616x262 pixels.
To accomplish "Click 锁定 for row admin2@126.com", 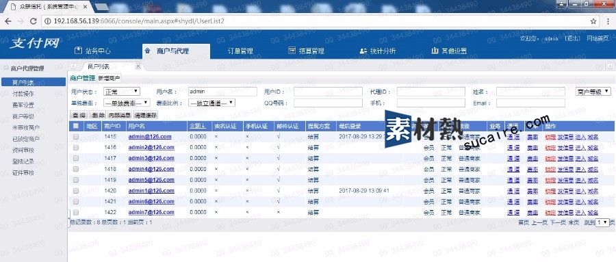I will pos(550,148).
